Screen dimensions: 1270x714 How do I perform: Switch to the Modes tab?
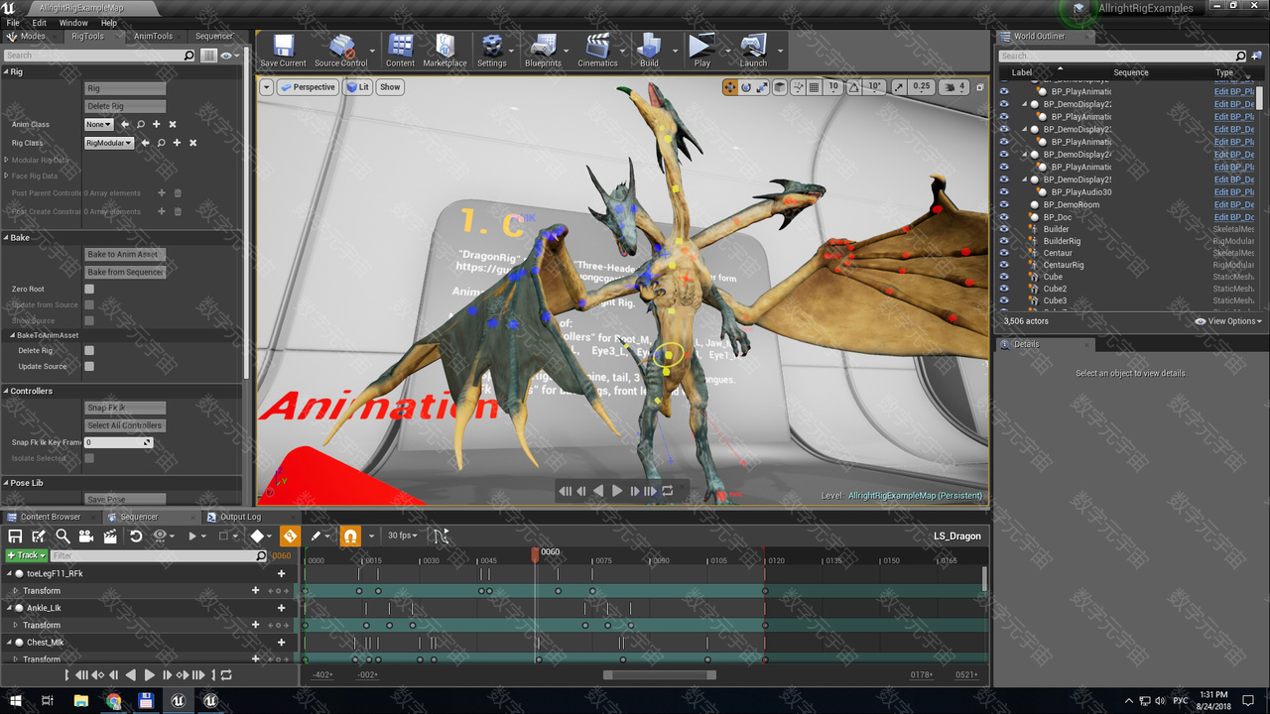click(33, 36)
